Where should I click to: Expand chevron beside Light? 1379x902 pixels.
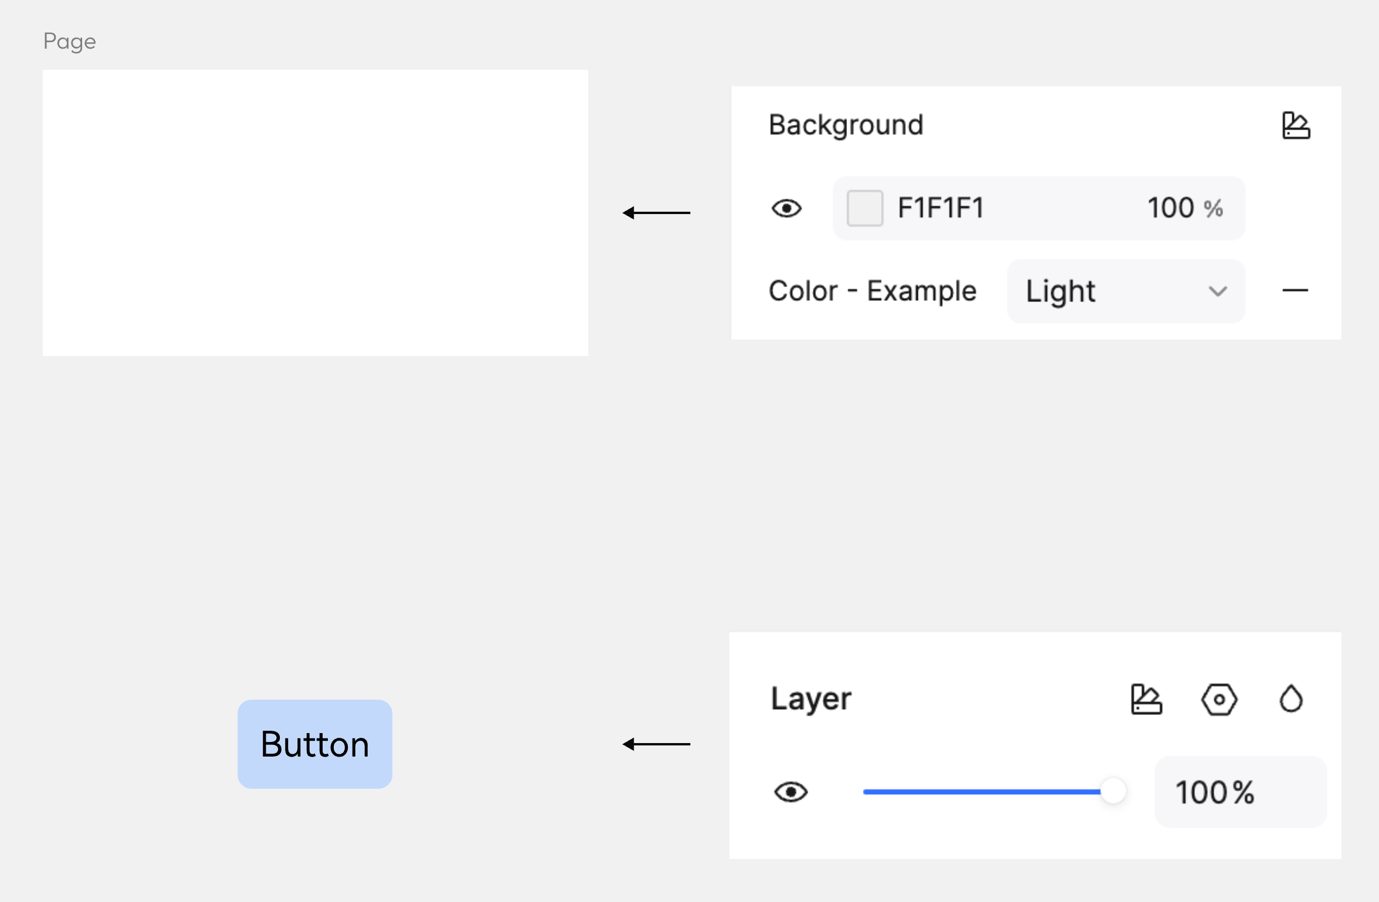(1218, 291)
